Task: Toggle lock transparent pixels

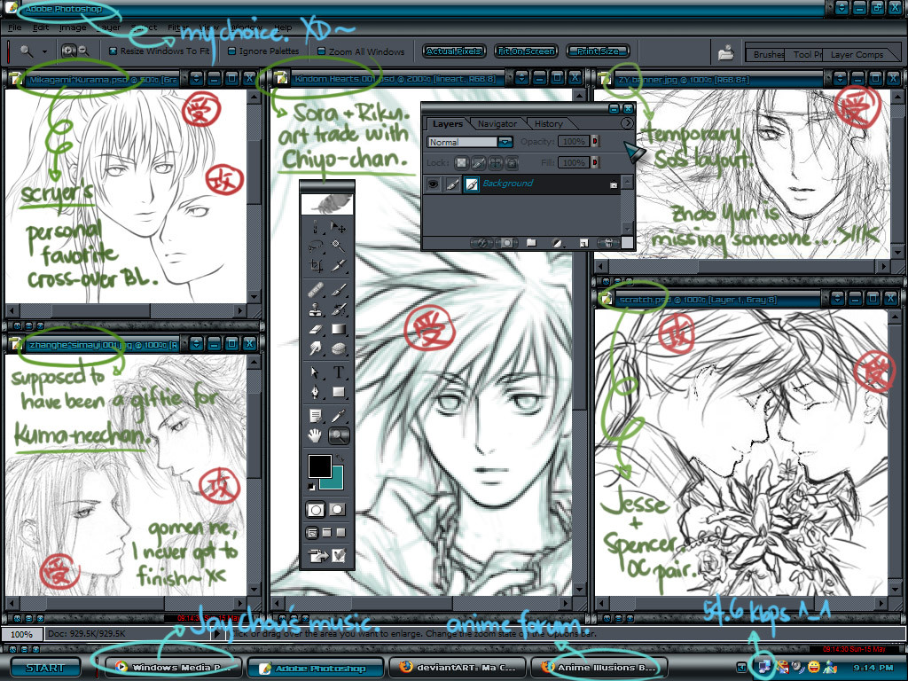Action: coord(461,163)
